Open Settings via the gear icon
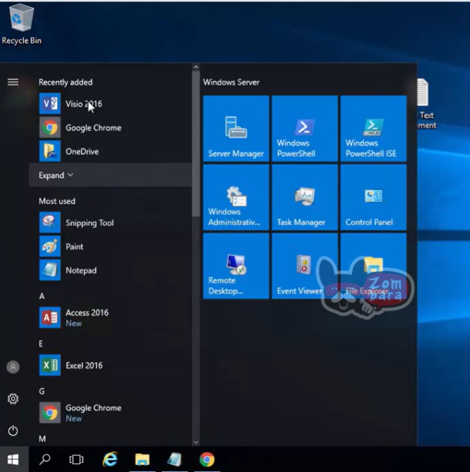470x472 pixels. tap(13, 399)
